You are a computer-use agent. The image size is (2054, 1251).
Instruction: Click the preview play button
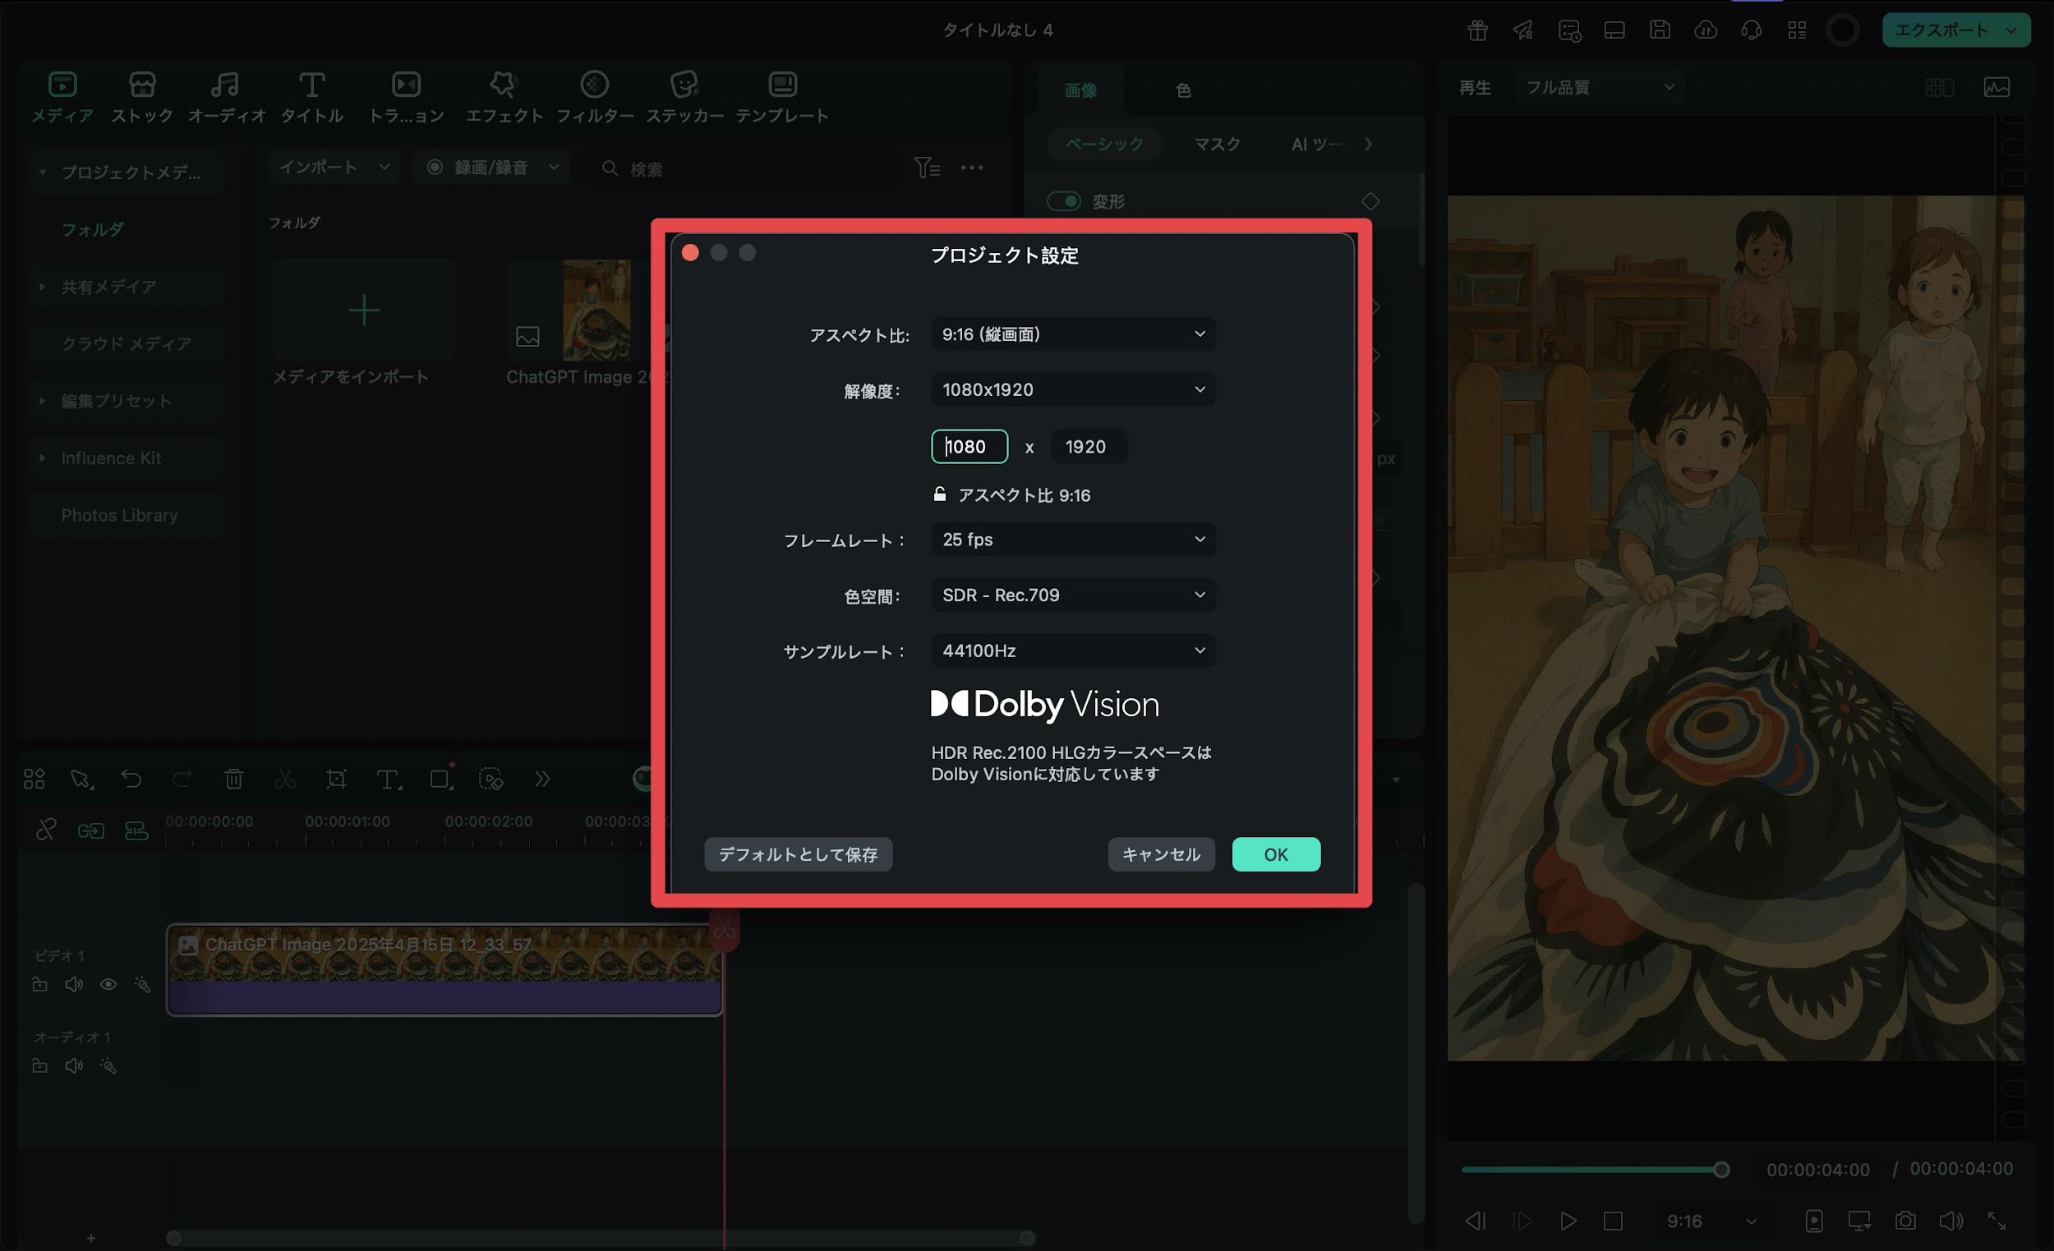[x=1567, y=1221]
